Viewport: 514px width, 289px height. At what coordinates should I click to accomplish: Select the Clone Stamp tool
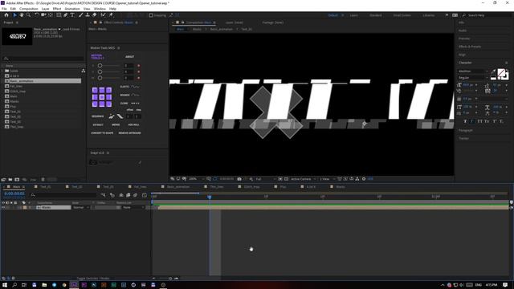[x=88, y=15]
